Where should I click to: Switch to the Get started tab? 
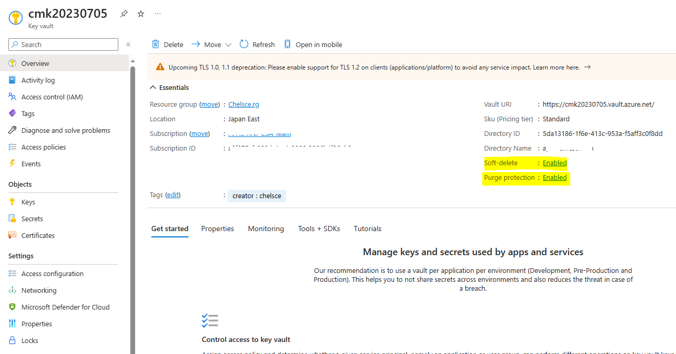[170, 229]
